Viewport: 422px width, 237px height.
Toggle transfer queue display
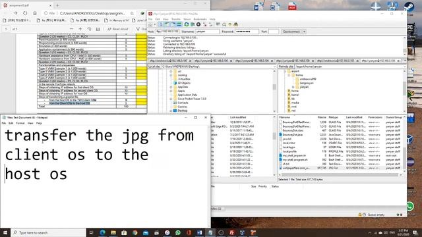[x=179, y=24]
